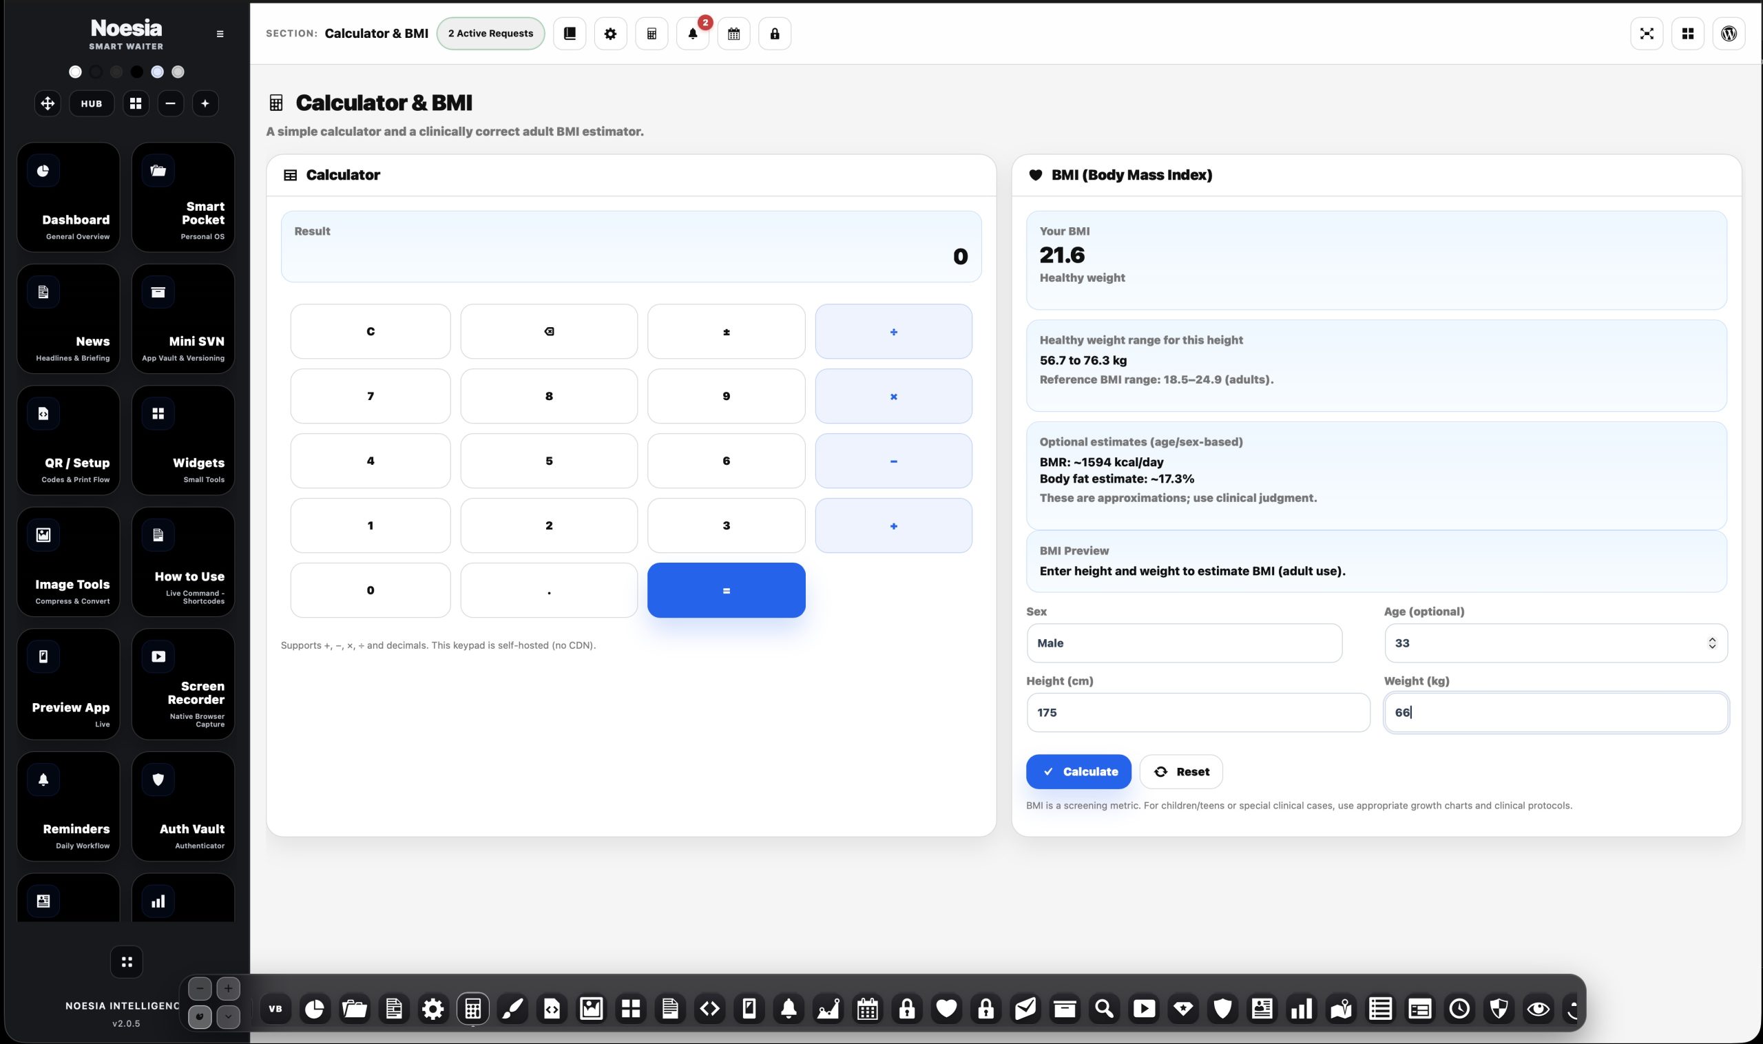The height and width of the screenshot is (1044, 1763).
Task: Click the heart icon in bottom dock
Action: pos(946,1009)
